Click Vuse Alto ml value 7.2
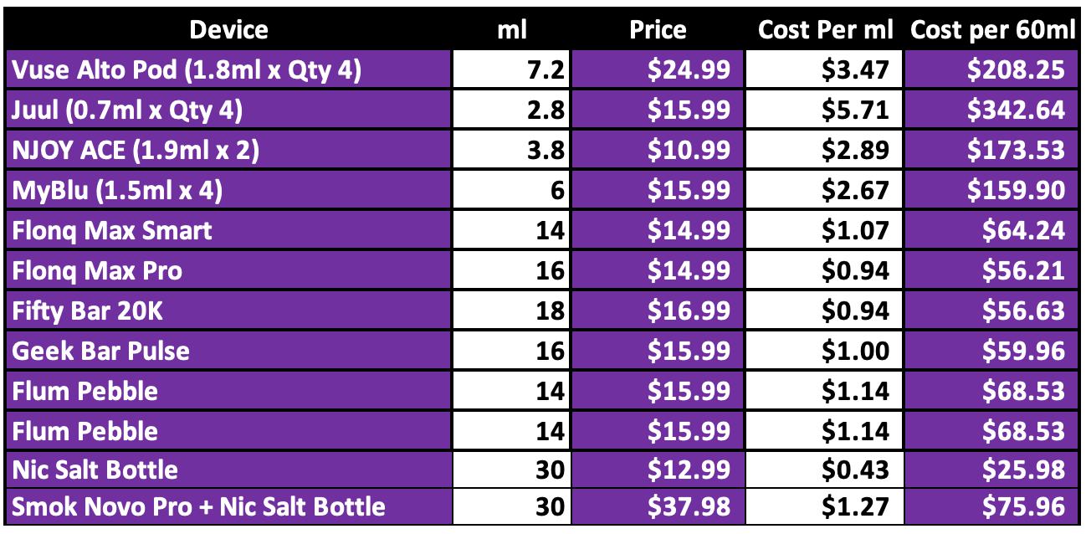This screenshot has width=1086, height=534. pos(512,70)
